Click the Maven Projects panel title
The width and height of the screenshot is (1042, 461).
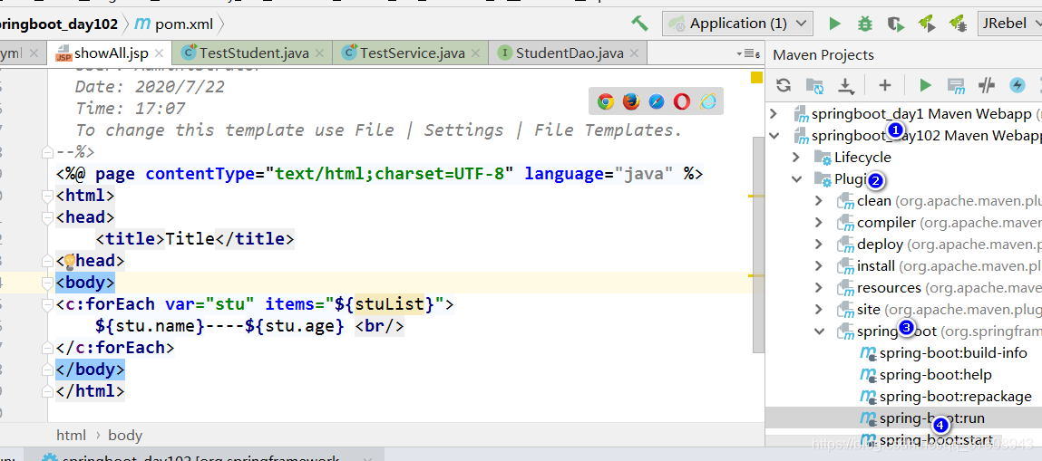point(823,55)
